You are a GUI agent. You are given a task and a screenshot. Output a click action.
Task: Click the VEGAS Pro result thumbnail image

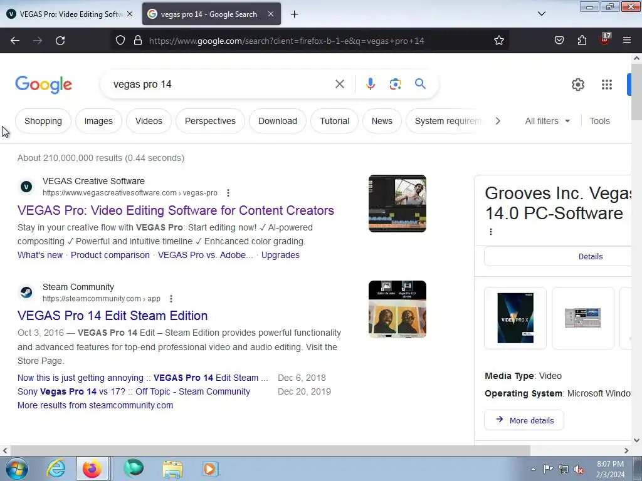(397, 204)
